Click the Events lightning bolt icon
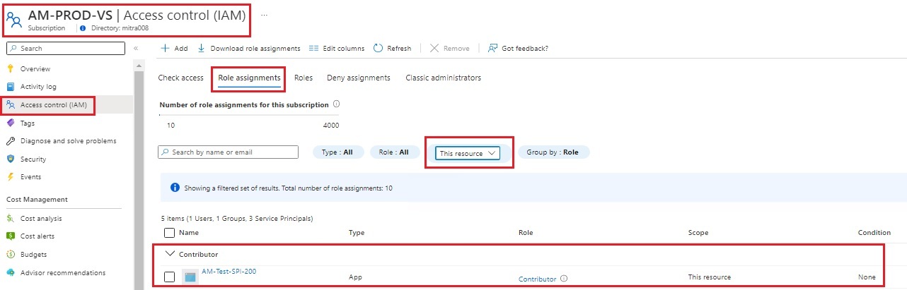907x290 pixels. (x=10, y=177)
